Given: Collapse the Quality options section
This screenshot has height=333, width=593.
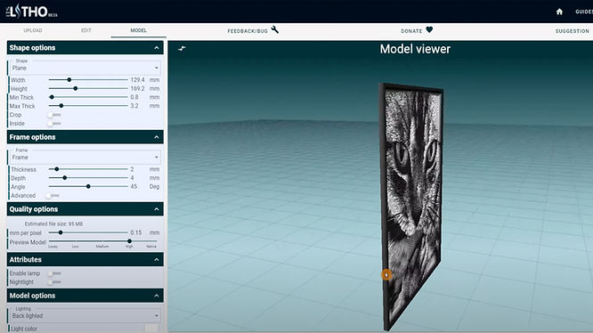Looking at the screenshot, I should 156,209.
